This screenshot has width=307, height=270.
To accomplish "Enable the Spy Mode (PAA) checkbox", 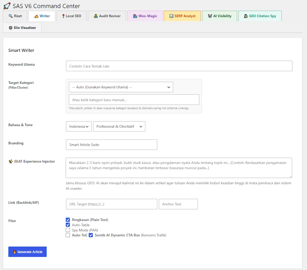I will 68,230.
